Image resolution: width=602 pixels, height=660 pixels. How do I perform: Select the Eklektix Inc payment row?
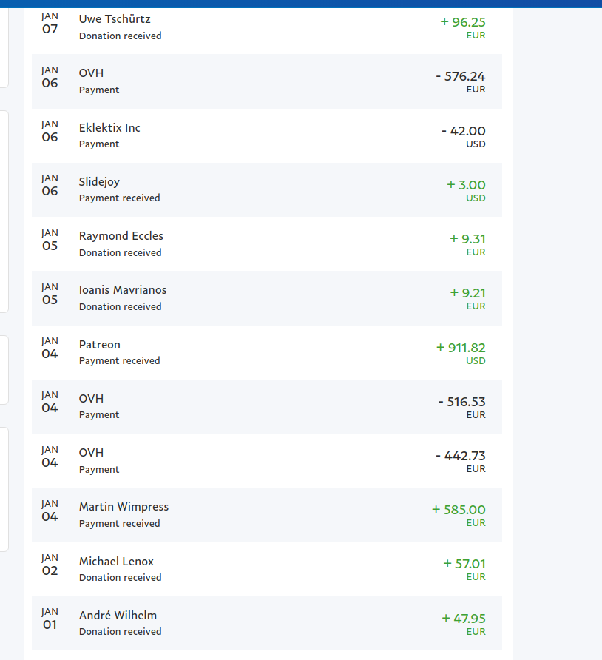pos(267,135)
